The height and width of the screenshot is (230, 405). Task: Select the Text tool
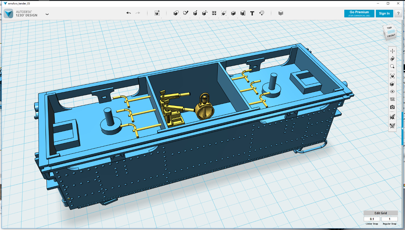252,13
